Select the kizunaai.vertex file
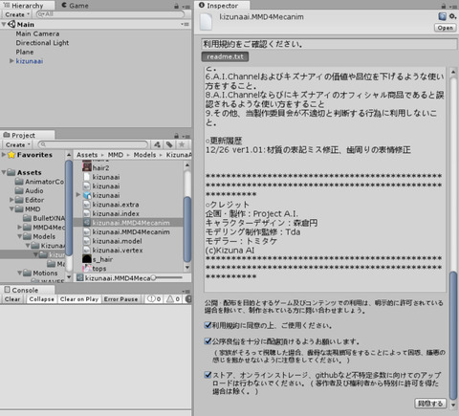 click(x=113, y=251)
